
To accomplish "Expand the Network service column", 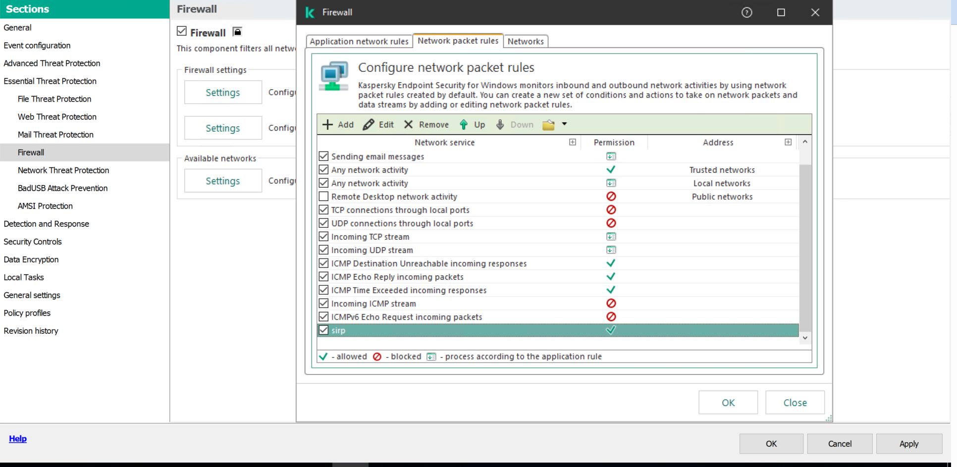I will pos(573,142).
